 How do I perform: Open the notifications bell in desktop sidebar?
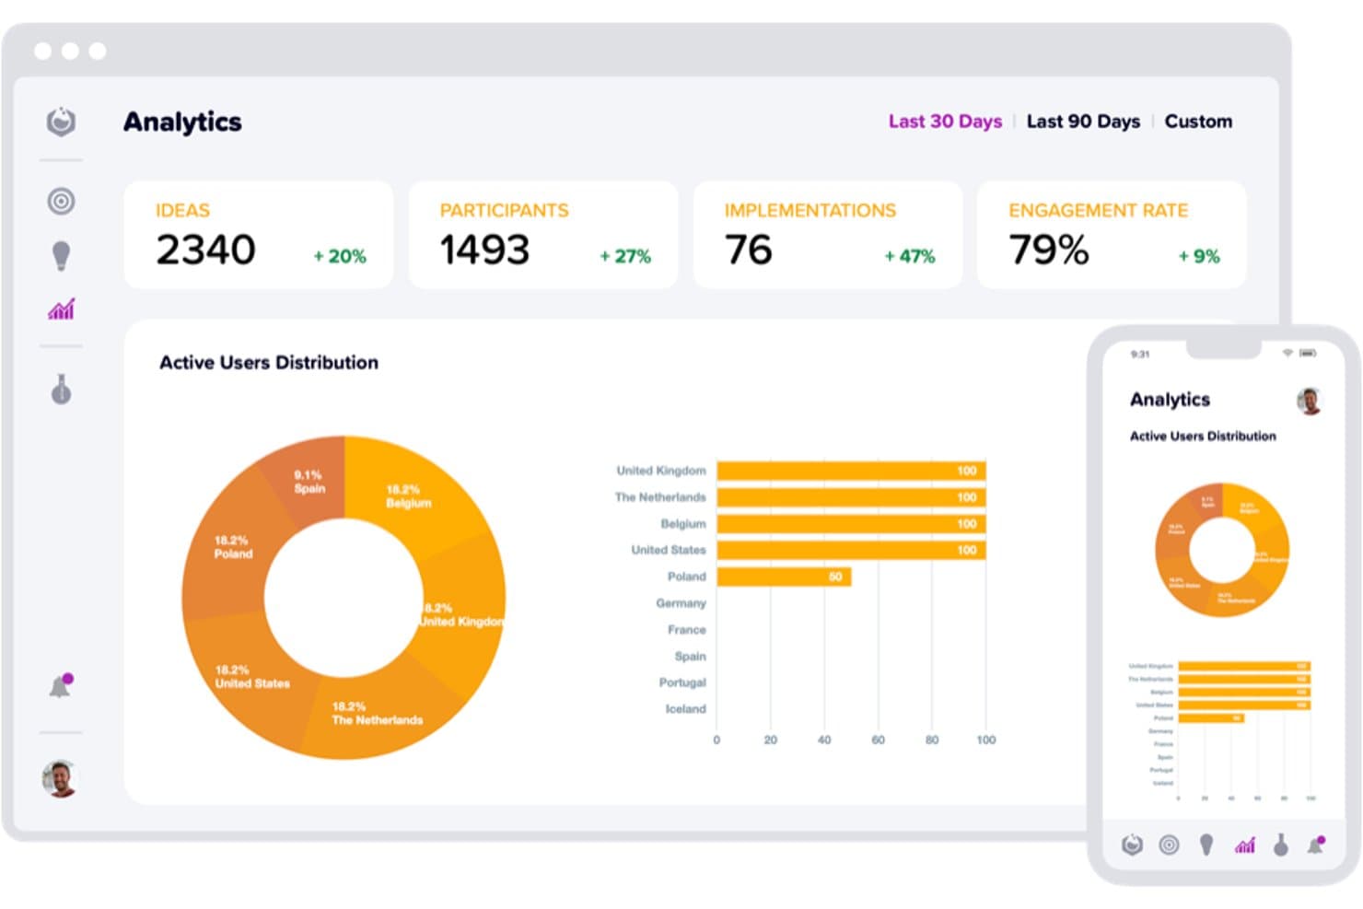(61, 686)
